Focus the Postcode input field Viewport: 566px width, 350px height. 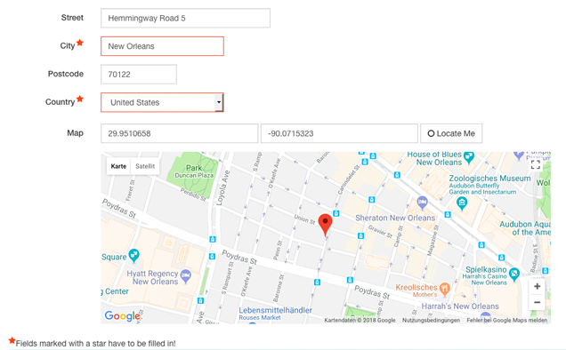(x=139, y=75)
